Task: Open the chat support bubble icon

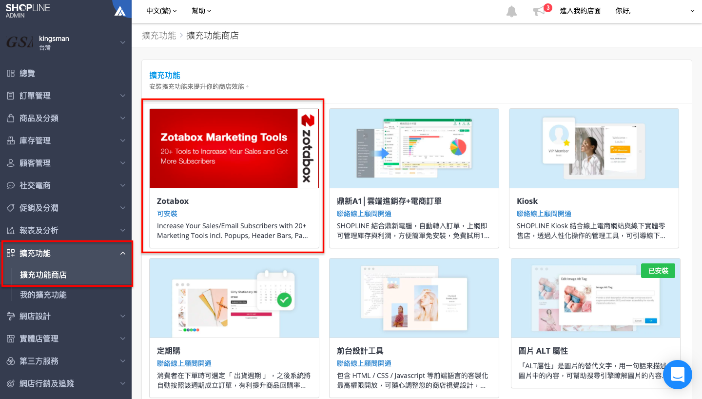Action: 678,375
